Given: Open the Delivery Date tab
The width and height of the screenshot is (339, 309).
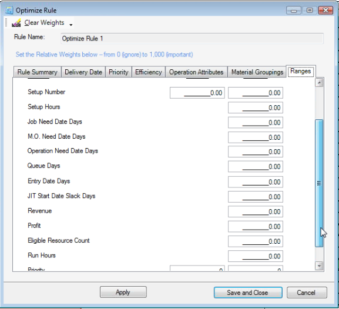Looking at the screenshot, I should click(x=83, y=72).
